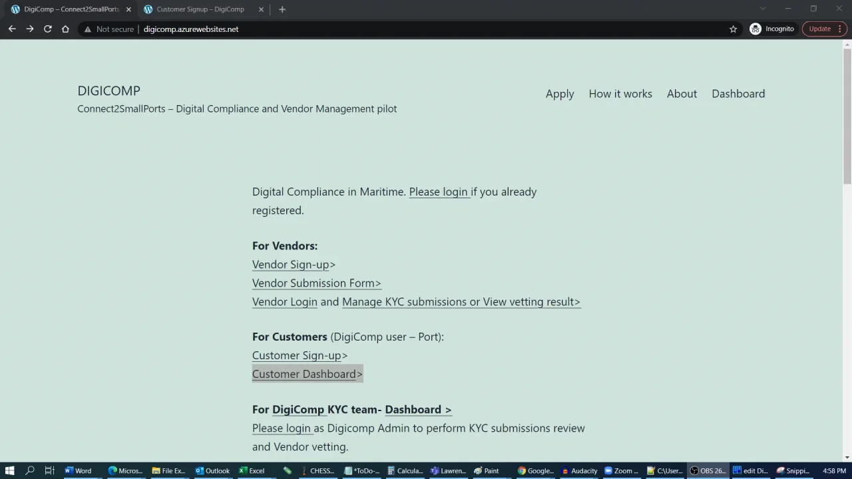The height and width of the screenshot is (479, 852).
Task: Switch to Zoom in taskbar
Action: coord(622,470)
